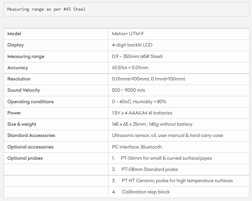Click the 'PT HT Ceramic probe' list item
The image size is (252, 201).
pos(177,181)
